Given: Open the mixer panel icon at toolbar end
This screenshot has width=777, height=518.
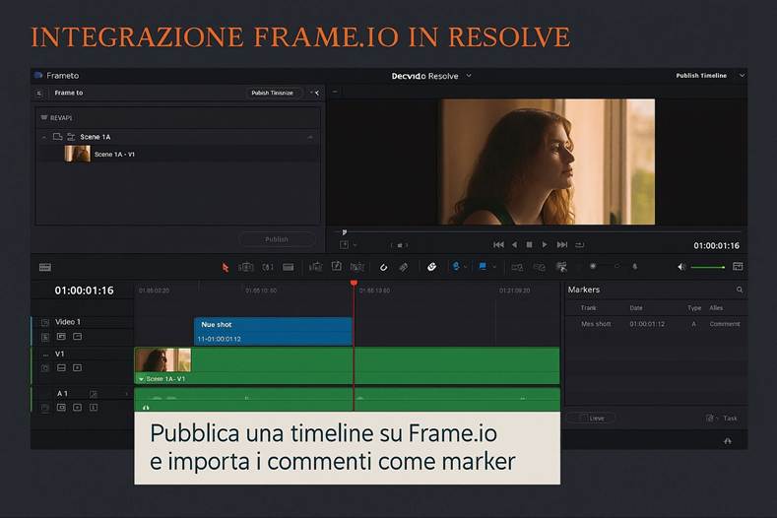Looking at the screenshot, I should pos(738,267).
